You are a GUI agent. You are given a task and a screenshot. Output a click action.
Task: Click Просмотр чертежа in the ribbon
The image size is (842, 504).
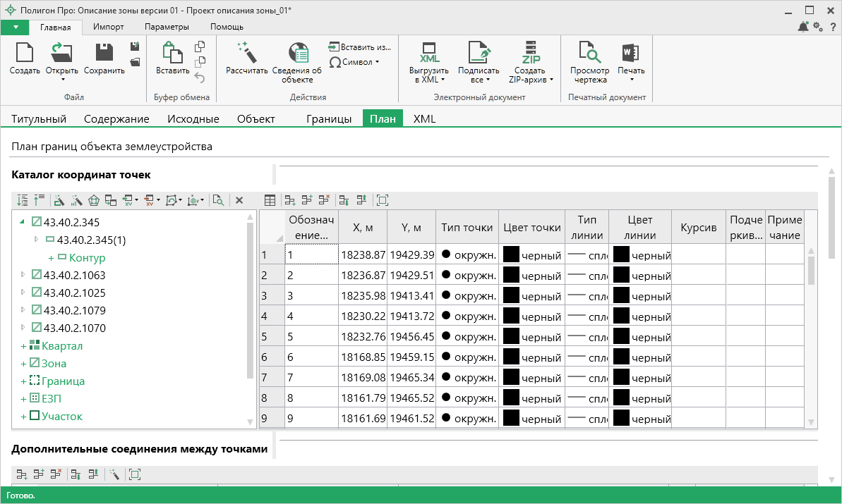click(589, 54)
